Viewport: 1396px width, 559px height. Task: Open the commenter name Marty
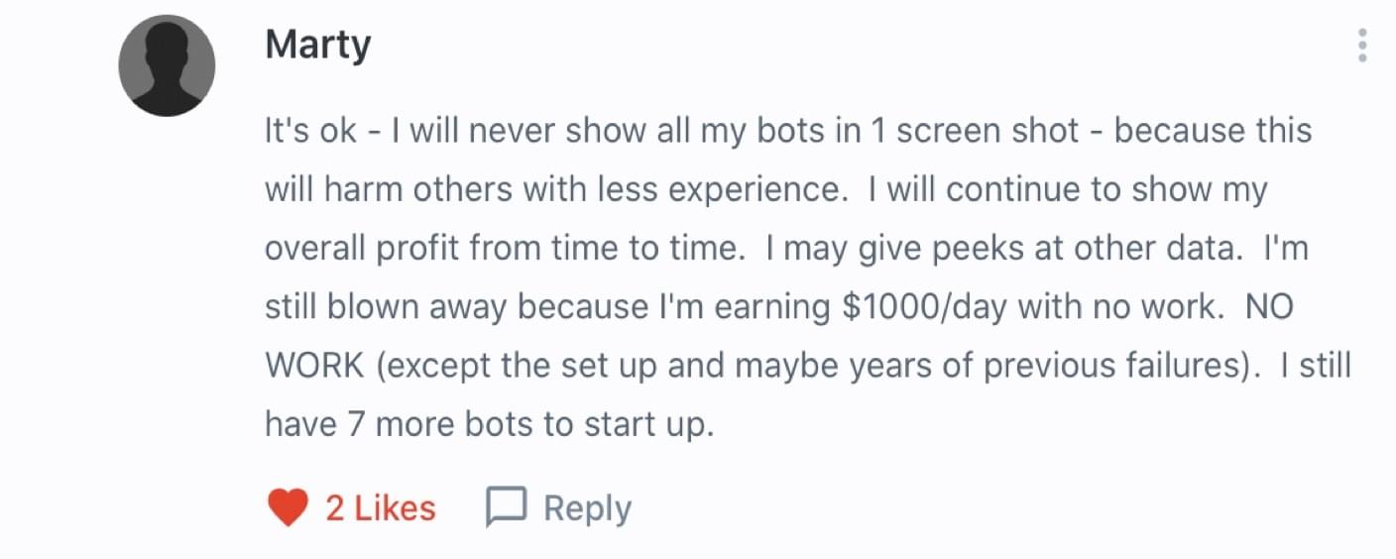(317, 46)
